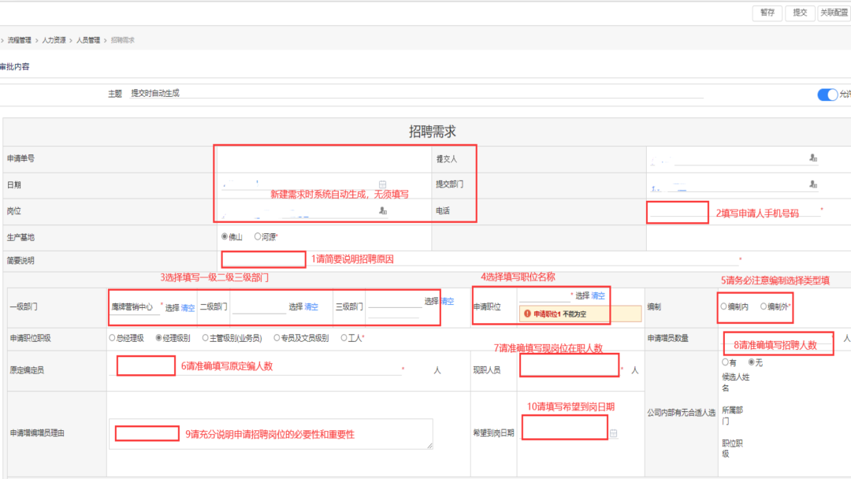Click the 主题 subject field

click(x=417, y=93)
